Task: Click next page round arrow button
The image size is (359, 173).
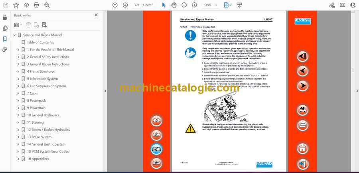Action: (302, 86)
